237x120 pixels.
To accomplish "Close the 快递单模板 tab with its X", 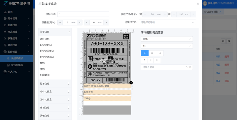I will pos(220,12).
